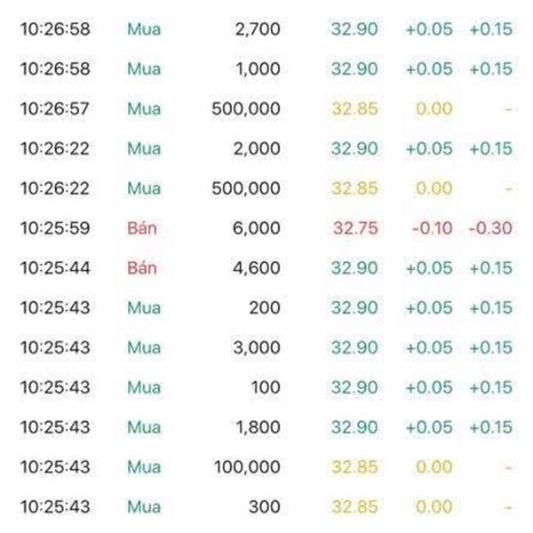The height and width of the screenshot is (533, 533).
Task: Click the 32.85 price in the 300 row
Action: [354, 506]
